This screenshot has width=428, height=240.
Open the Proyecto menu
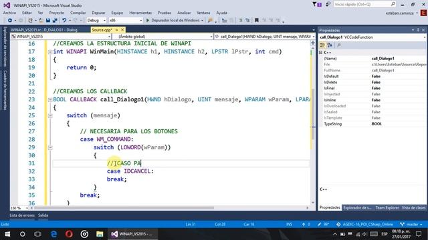56,13
